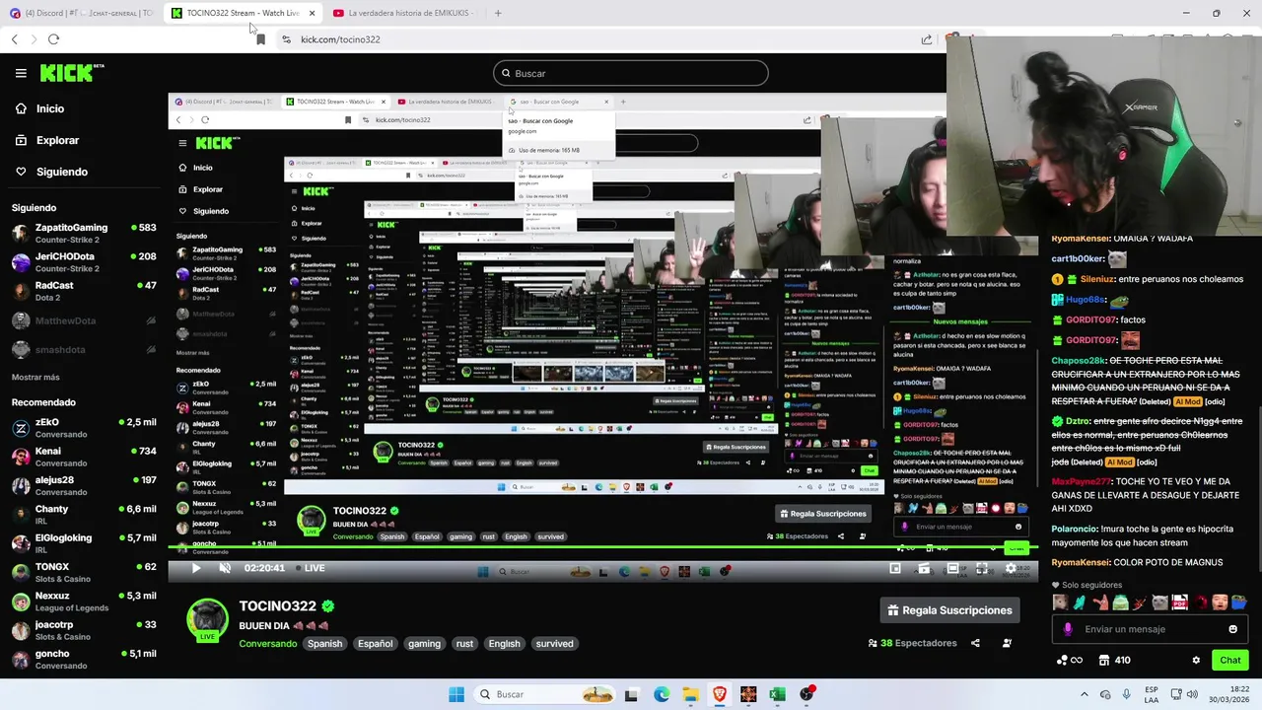
Task: Select the Spanish tag
Action: click(324, 644)
